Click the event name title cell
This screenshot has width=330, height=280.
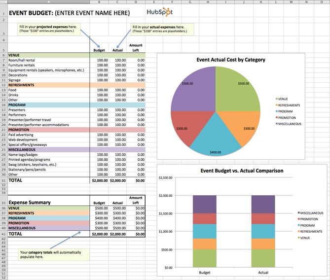click(69, 12)
